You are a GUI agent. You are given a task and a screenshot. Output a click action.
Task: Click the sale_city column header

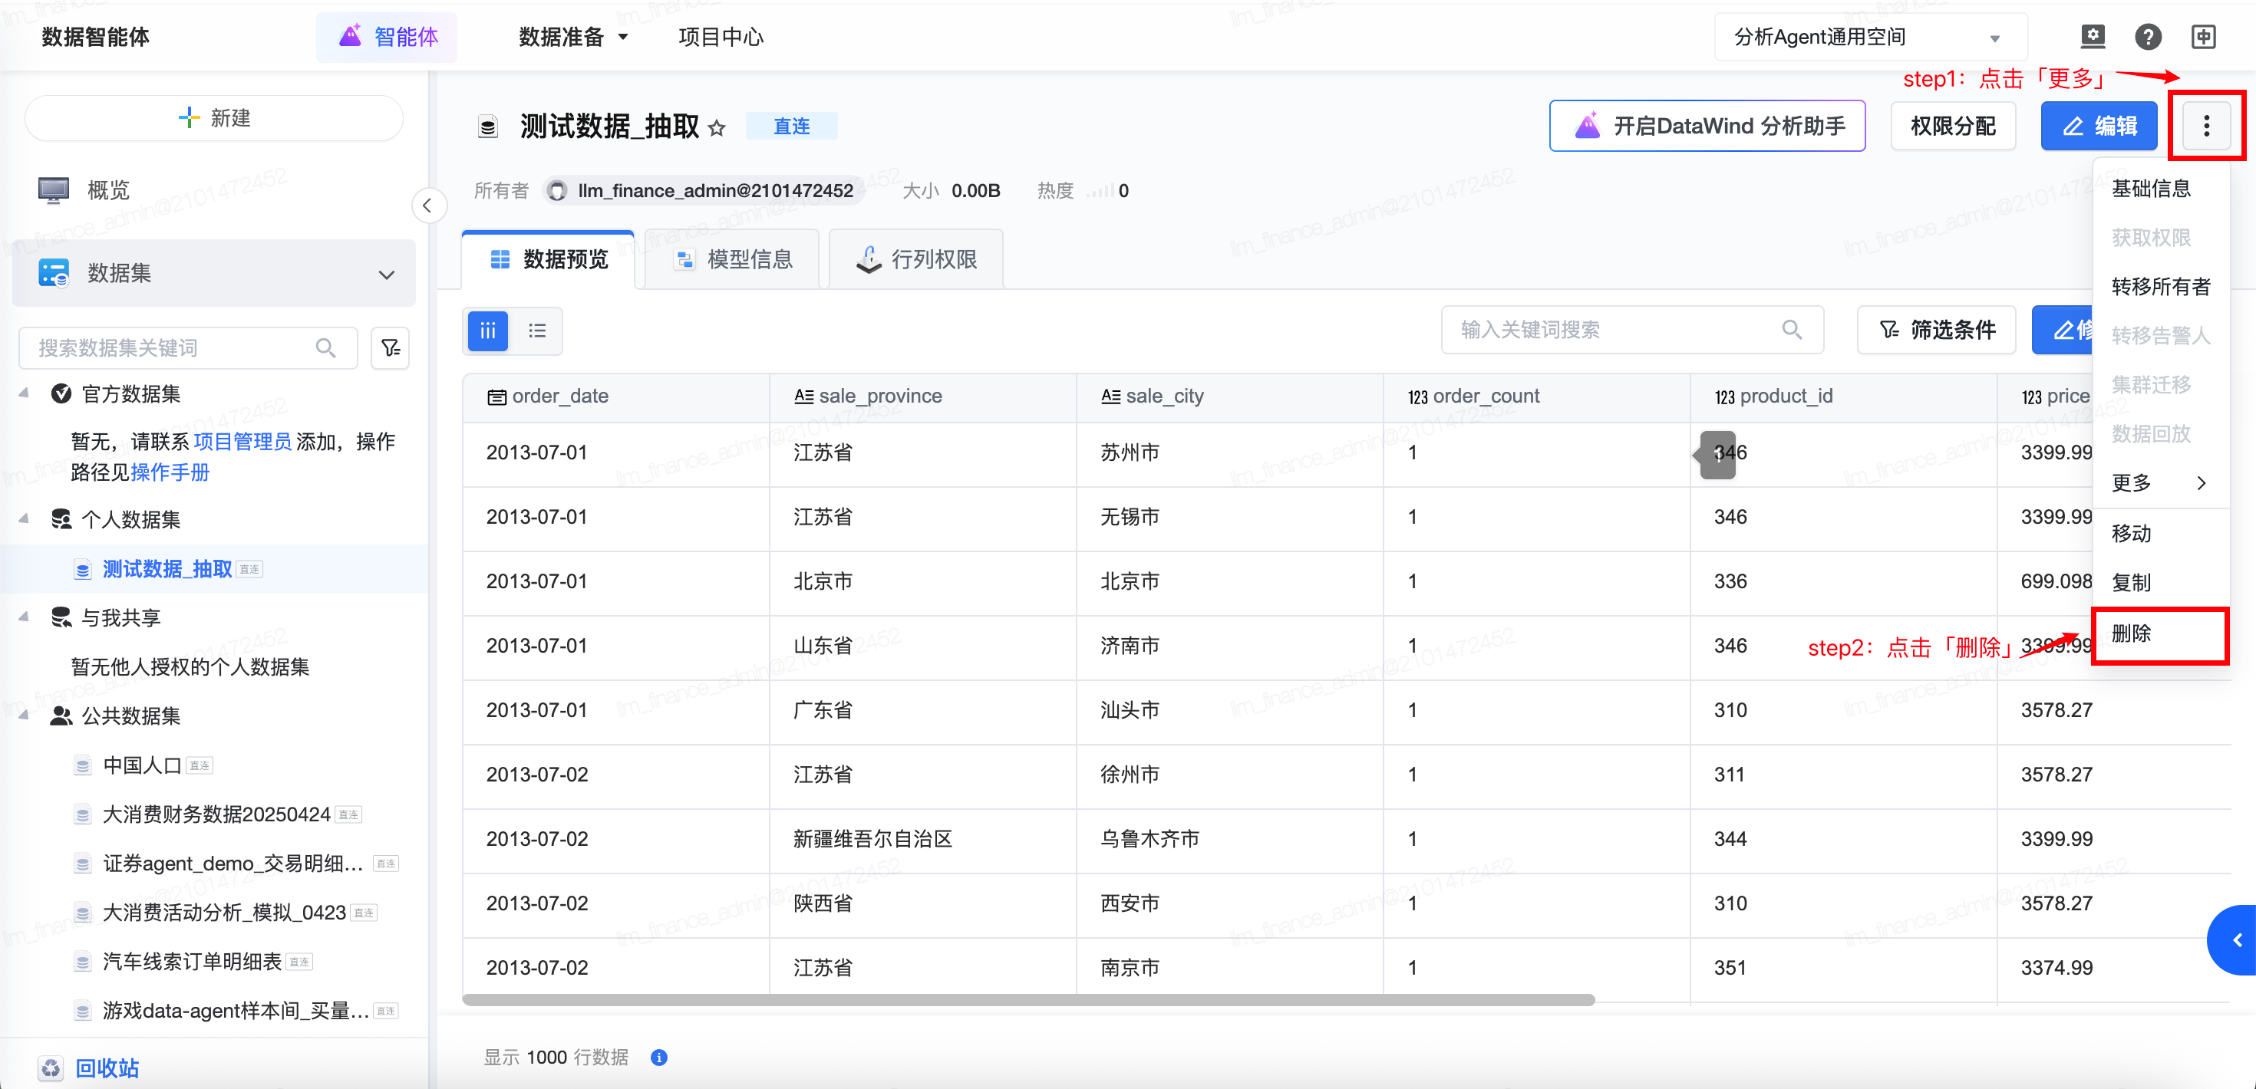pyautogui.click(x=1229, y=396)
